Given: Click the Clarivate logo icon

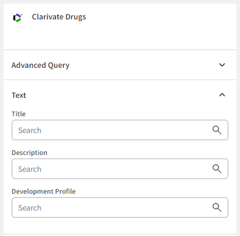Looking at the screenshot, I should pos(18,18).
